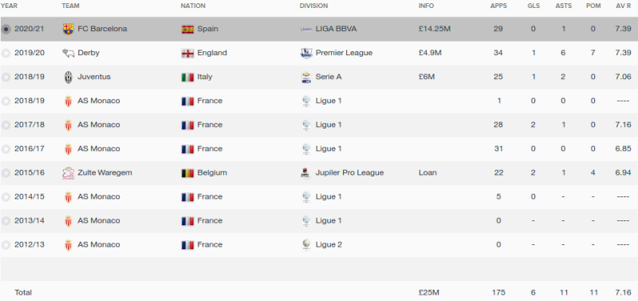This screenshot has height=301, width=638.
Task: Sort by the YEAR column header
Action: coord(9,6)
